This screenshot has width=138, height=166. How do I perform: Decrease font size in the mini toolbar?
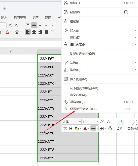click(x=109, y=122)
